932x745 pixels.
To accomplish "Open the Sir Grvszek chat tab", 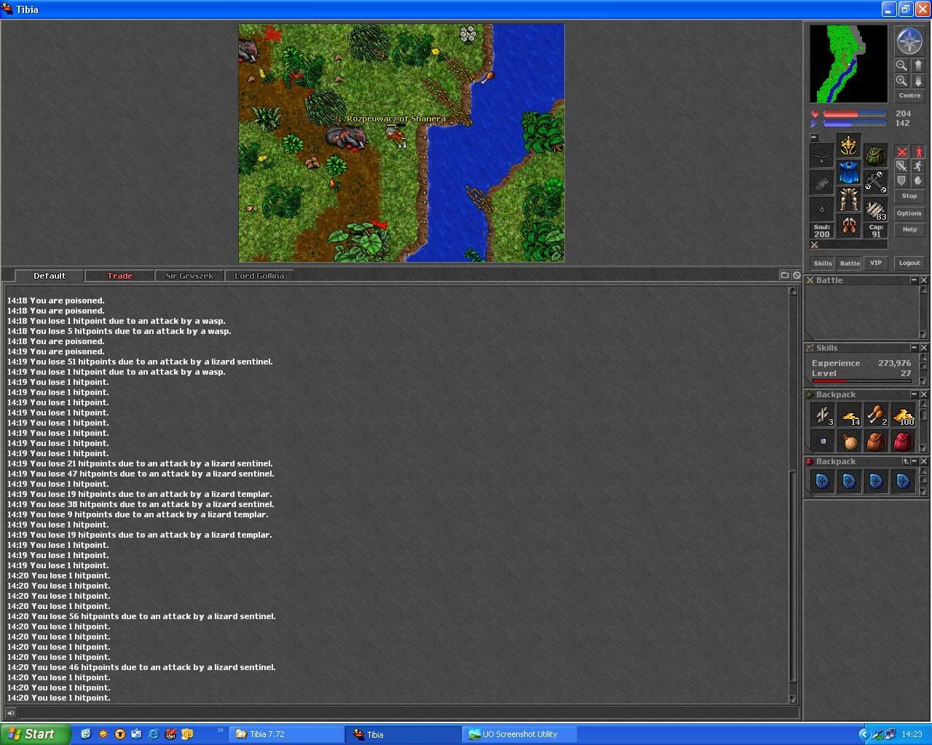I will pyautogui.click(x=189, y=276).
